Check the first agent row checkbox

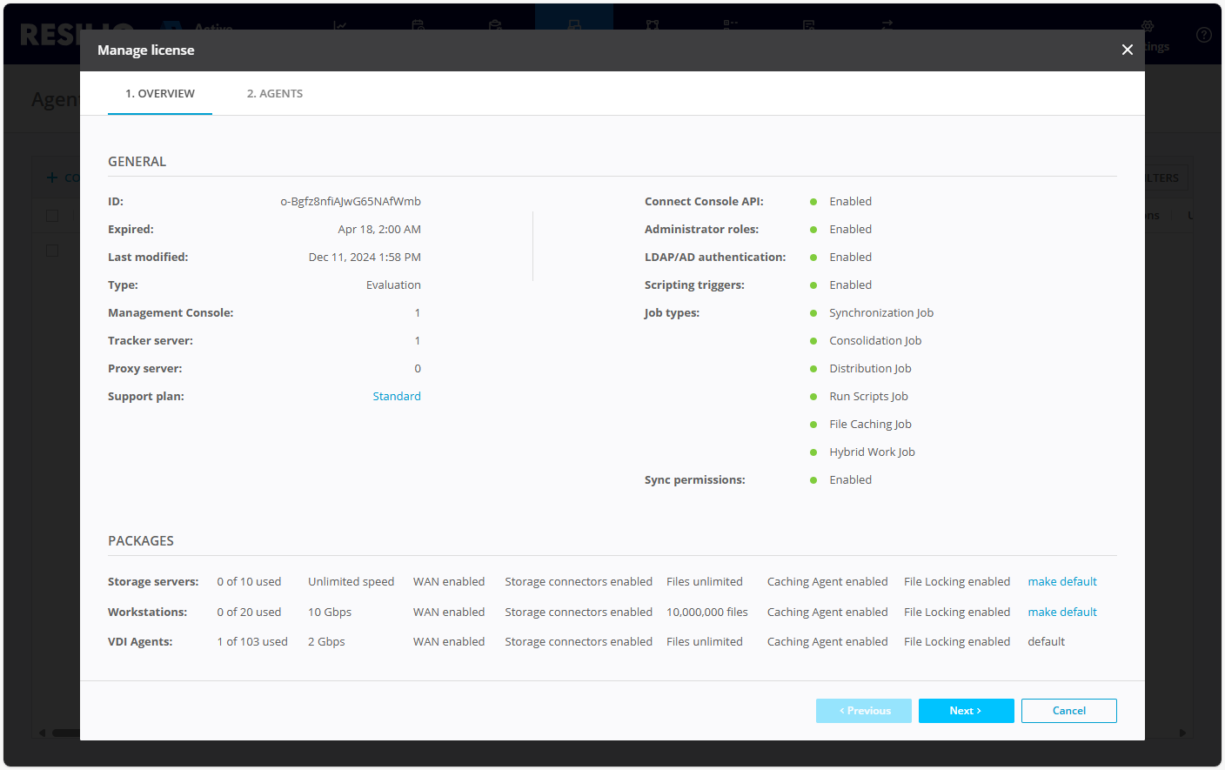point(52,250)
